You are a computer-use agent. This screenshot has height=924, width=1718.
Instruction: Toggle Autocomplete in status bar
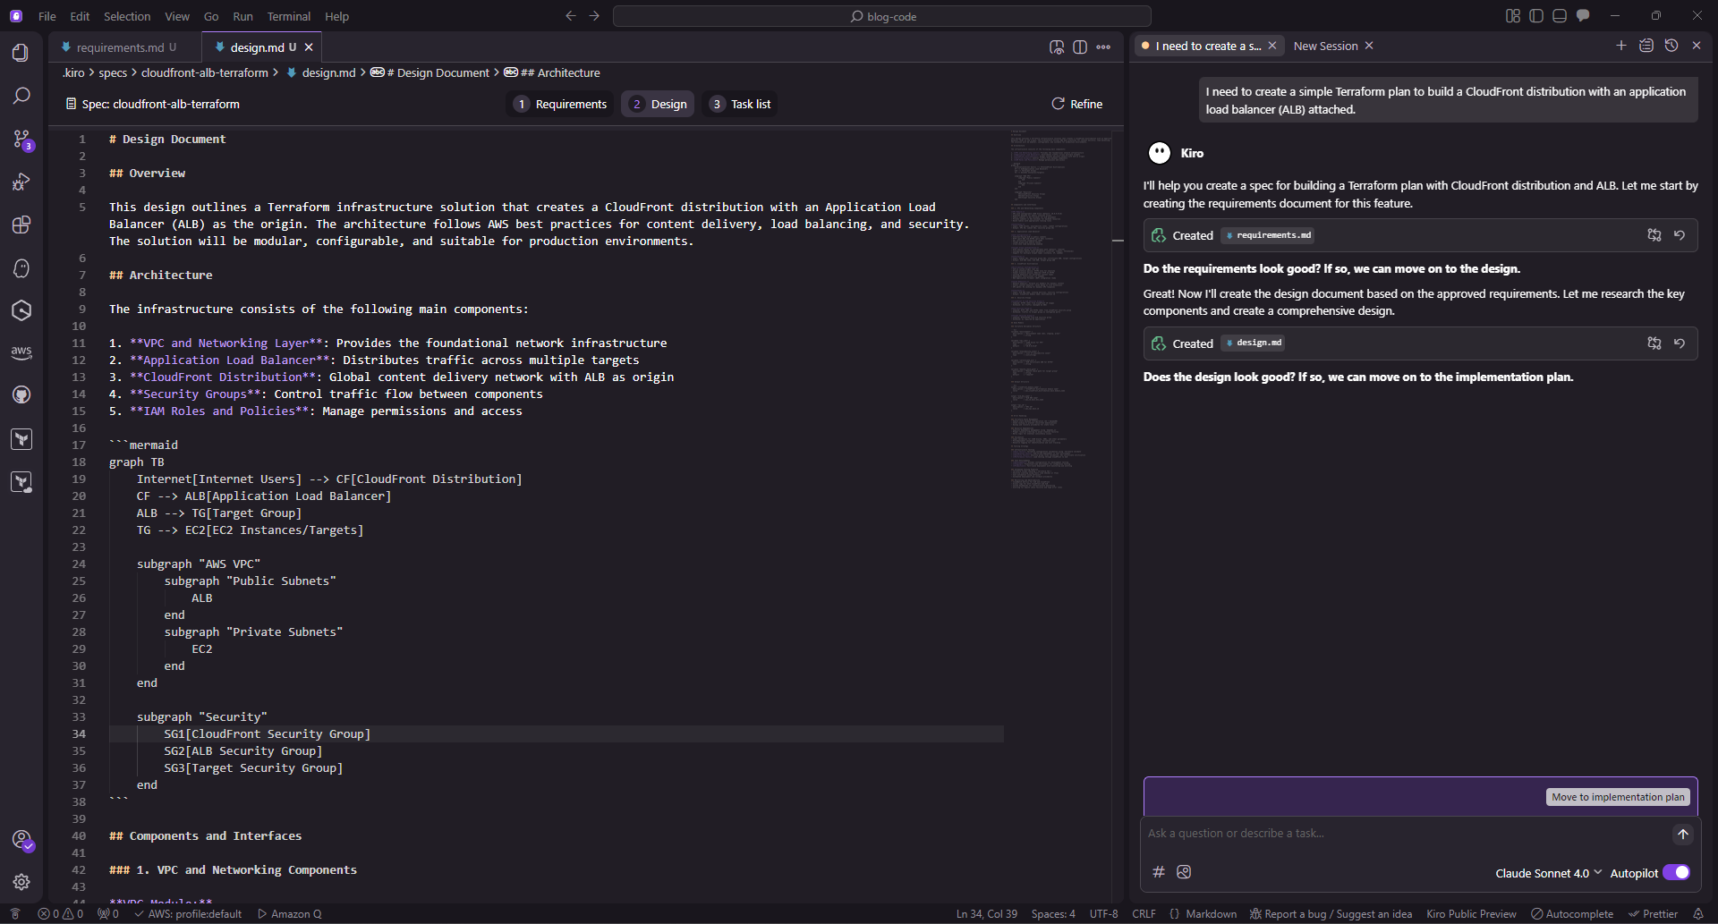[x=1572, y=914]
